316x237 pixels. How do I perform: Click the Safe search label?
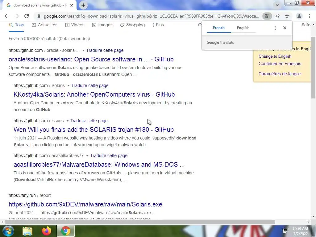click(x=306, y=25)
